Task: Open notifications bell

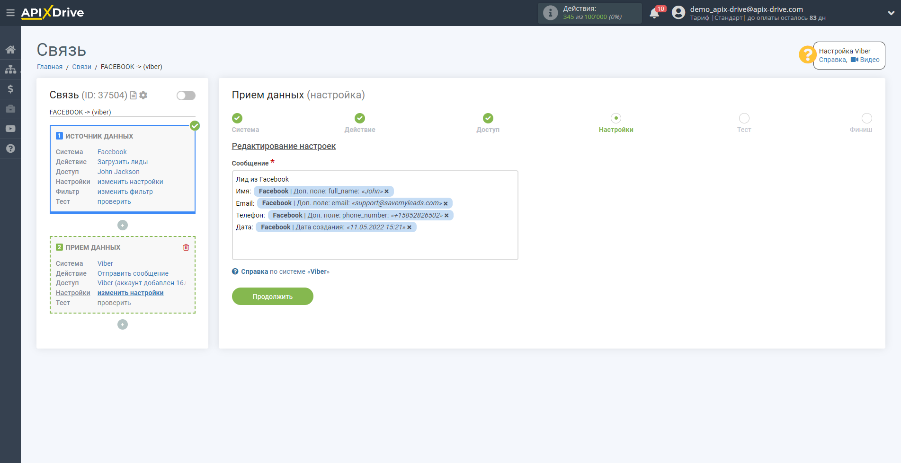Action: pos(654,13)
